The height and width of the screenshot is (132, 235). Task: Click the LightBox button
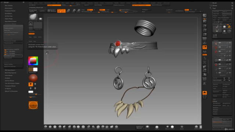coord(42,11)
